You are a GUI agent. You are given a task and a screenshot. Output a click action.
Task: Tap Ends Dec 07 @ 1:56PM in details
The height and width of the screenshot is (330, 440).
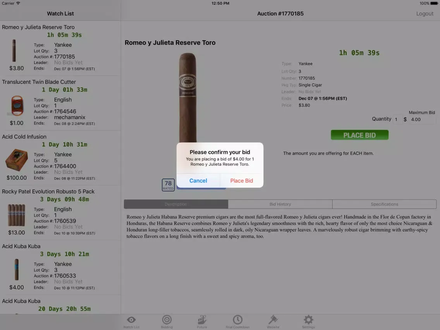(x=323, y=98)
